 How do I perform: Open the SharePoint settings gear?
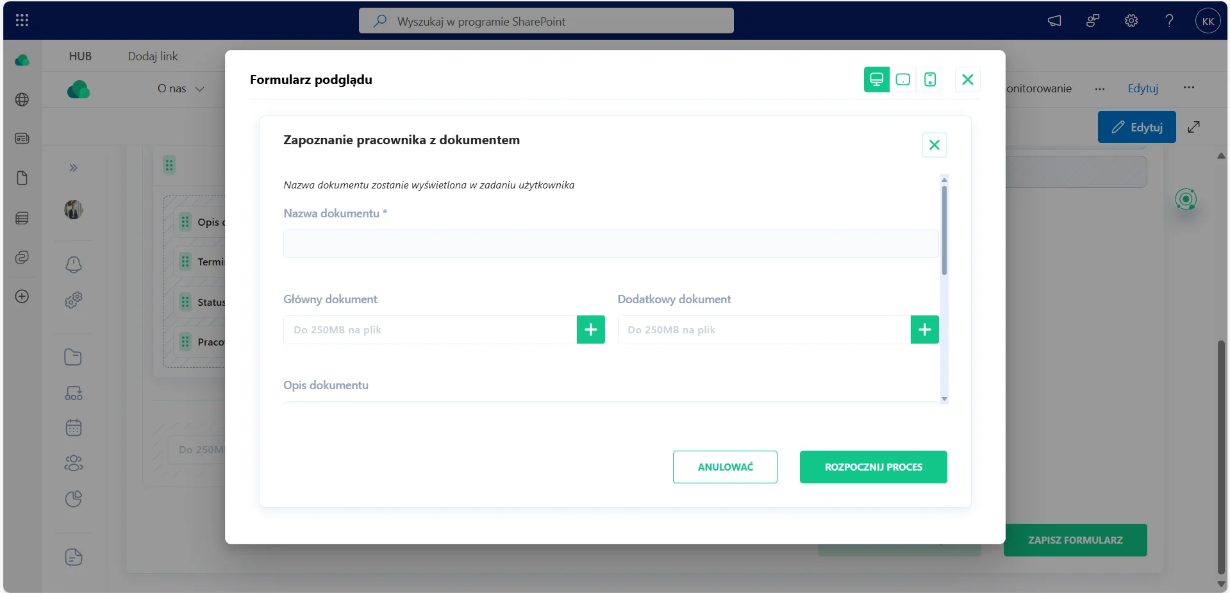[1131, 21]
